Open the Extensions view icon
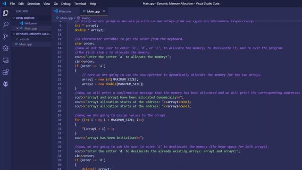 tap(6, 72)
